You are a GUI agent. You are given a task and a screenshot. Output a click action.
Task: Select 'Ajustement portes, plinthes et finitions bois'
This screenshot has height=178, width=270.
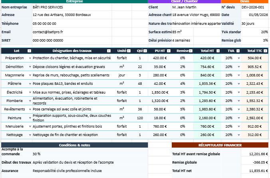tap(72, 126)
